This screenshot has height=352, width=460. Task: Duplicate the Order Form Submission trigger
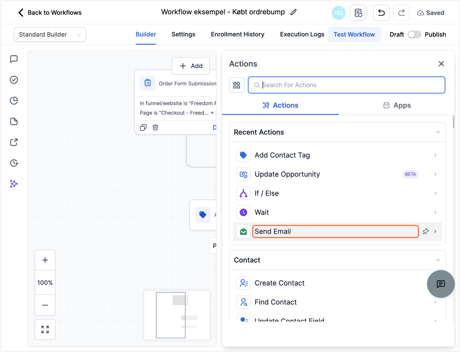pos(143,127)
